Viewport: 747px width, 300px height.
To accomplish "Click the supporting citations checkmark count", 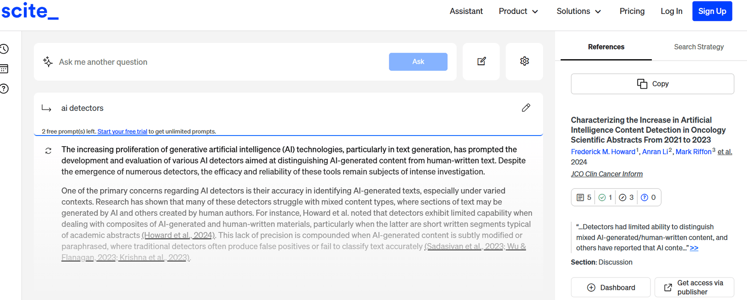I will [605, 198].
